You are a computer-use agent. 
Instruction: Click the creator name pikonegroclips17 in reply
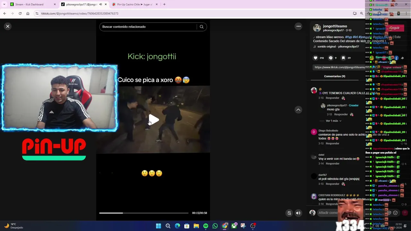337,105
